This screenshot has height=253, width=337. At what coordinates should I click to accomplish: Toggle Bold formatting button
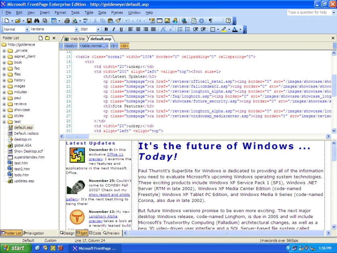[106, 29]
